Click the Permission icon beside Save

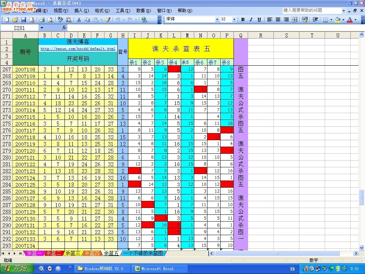click(32, 20)
